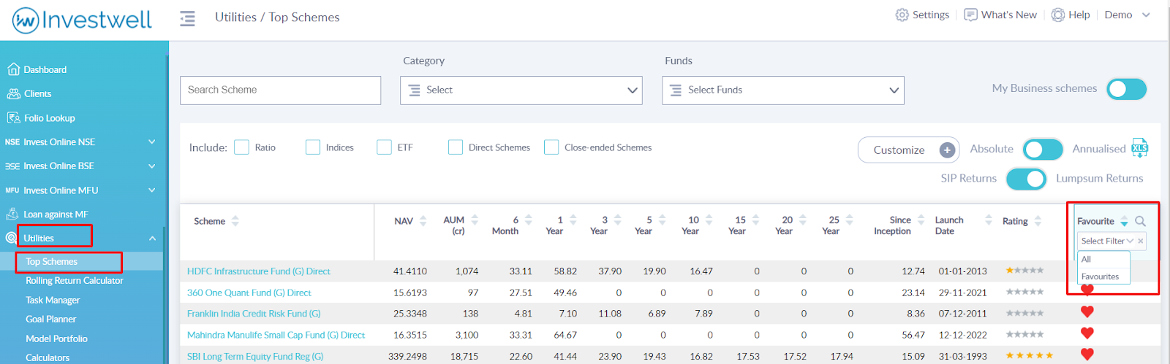Open 360 One Quant Fund link
This screenshot has height=364, width=1170.
[x=249, y=293]
